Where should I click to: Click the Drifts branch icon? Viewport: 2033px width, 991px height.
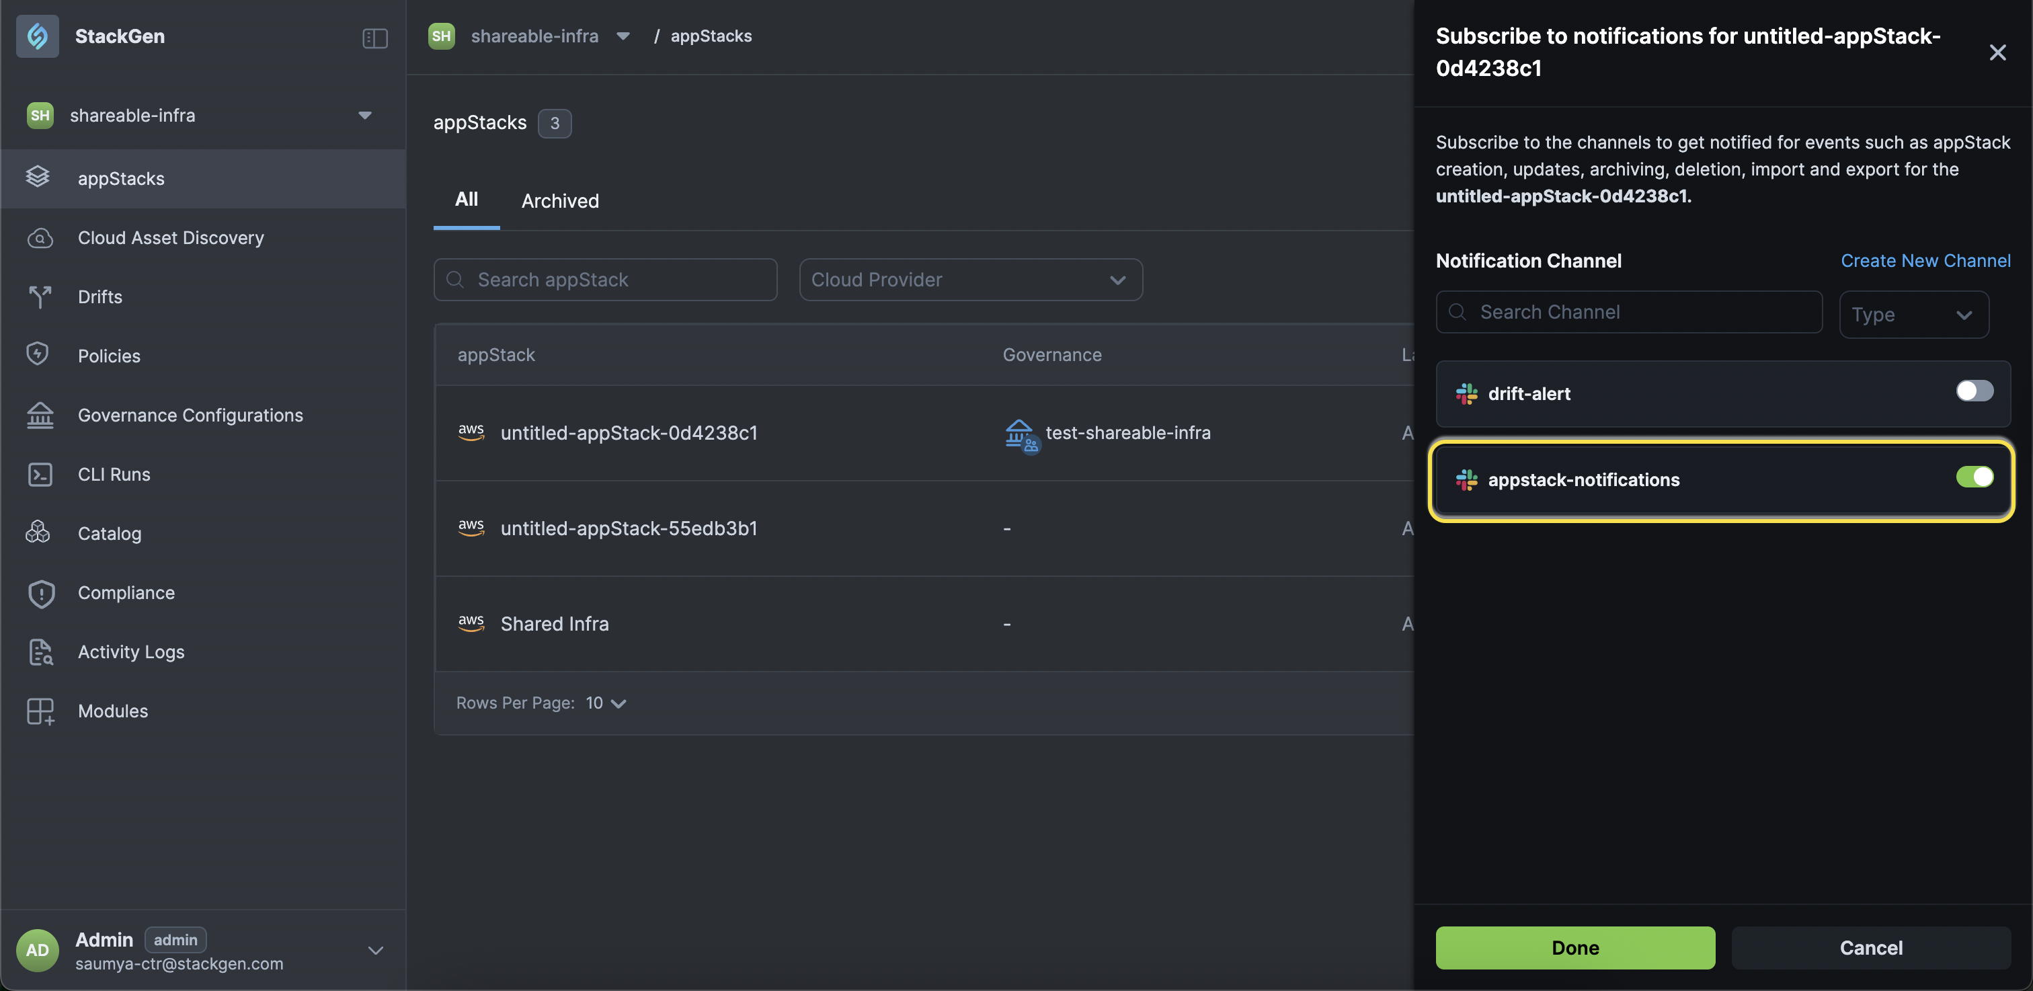click(40, 296)
